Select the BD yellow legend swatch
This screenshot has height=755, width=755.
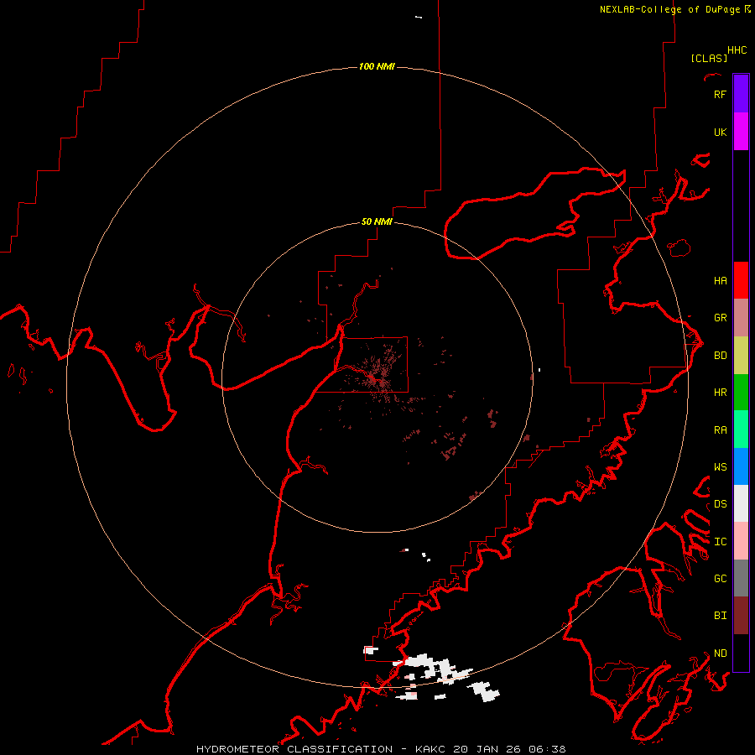[x=741, y=356]
